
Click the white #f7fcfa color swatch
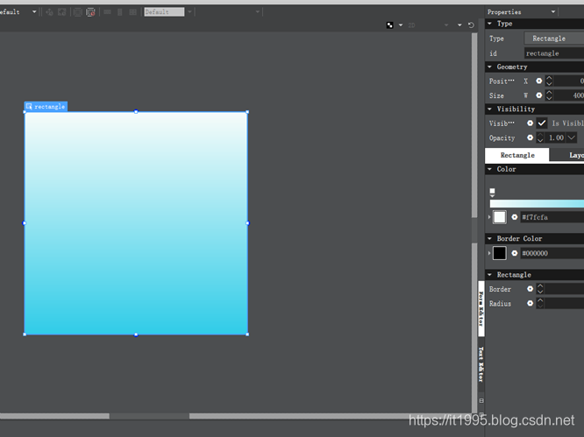(x=500, y=217)
